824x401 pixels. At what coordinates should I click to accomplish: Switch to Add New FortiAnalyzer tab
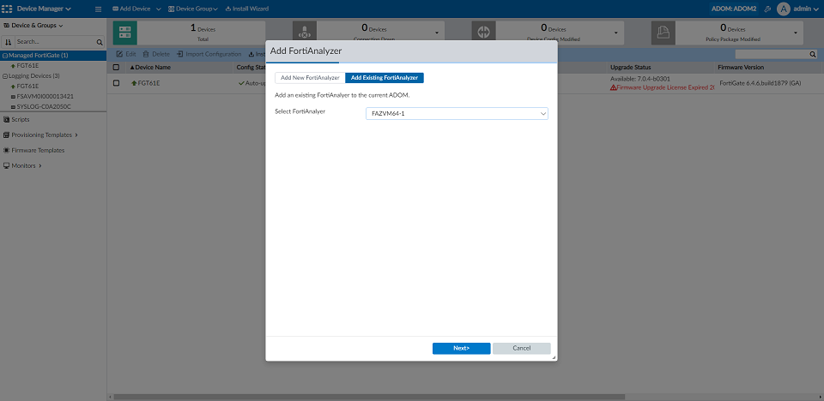pos(310,78)
